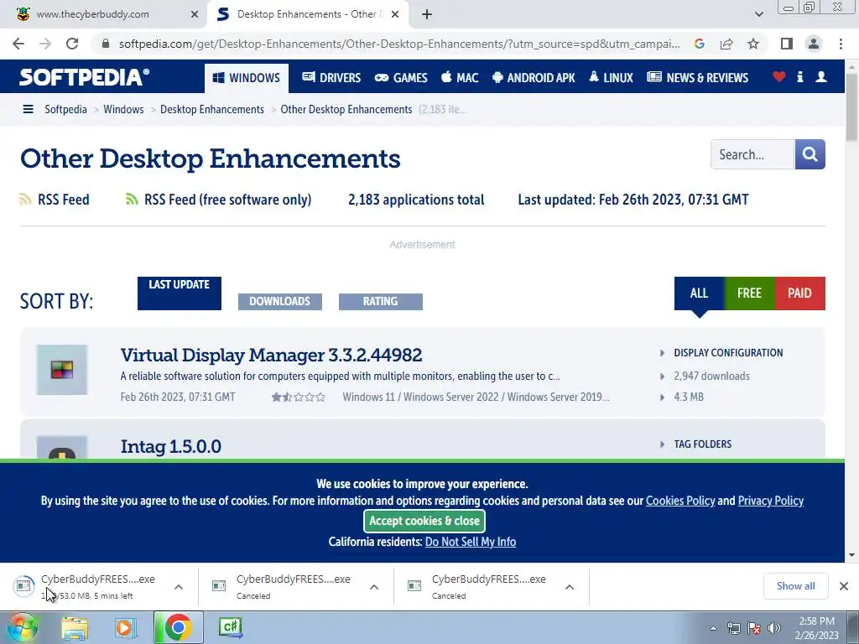Click the Windows breadcrumb link

pos(123,110)
